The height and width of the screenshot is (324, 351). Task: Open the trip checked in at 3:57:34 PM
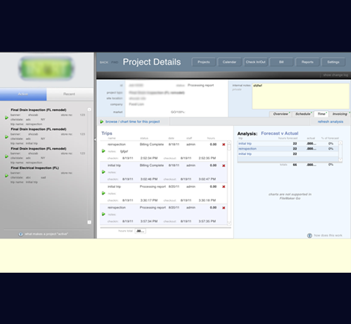coord(103,214)
